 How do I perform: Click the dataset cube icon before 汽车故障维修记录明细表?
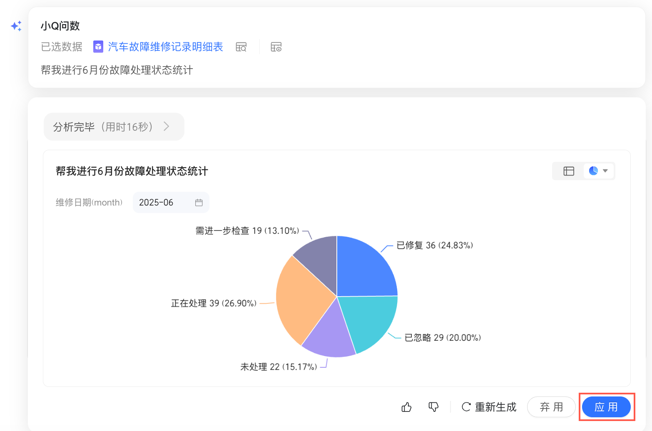(98, 47)
